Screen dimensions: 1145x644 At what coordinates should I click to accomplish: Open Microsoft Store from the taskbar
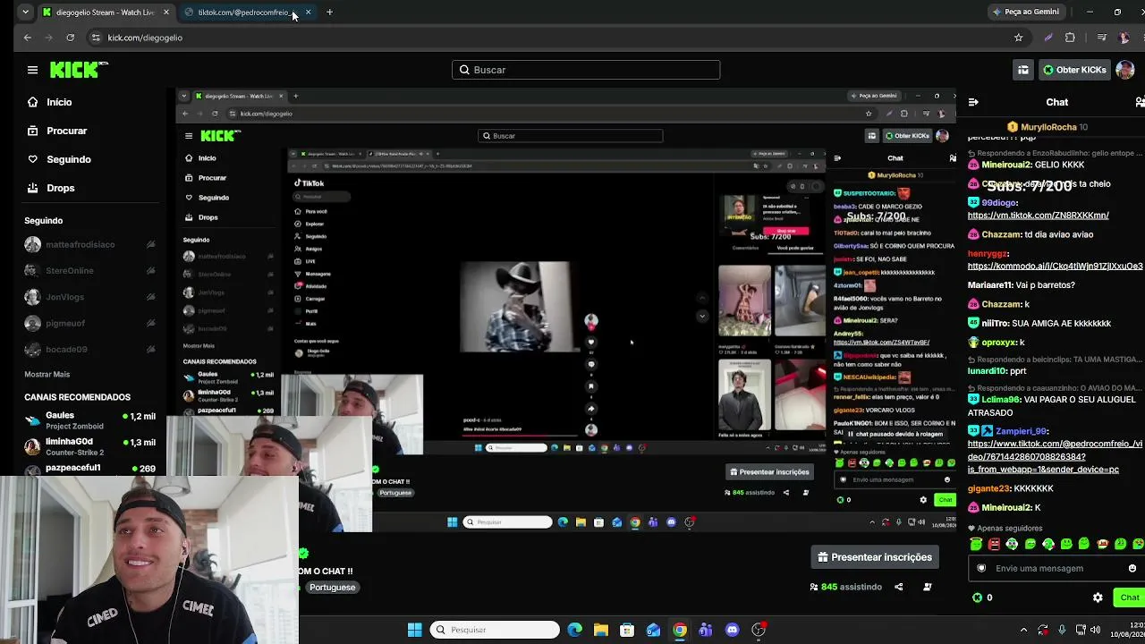coord(627,630)
